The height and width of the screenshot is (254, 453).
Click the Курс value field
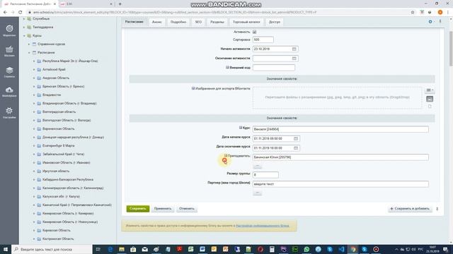(340, 129)
